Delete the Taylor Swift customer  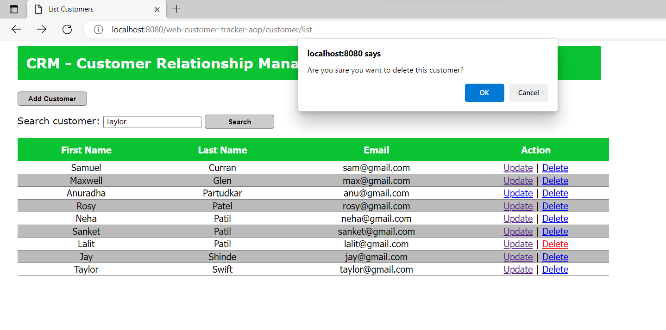coord(555,269)
